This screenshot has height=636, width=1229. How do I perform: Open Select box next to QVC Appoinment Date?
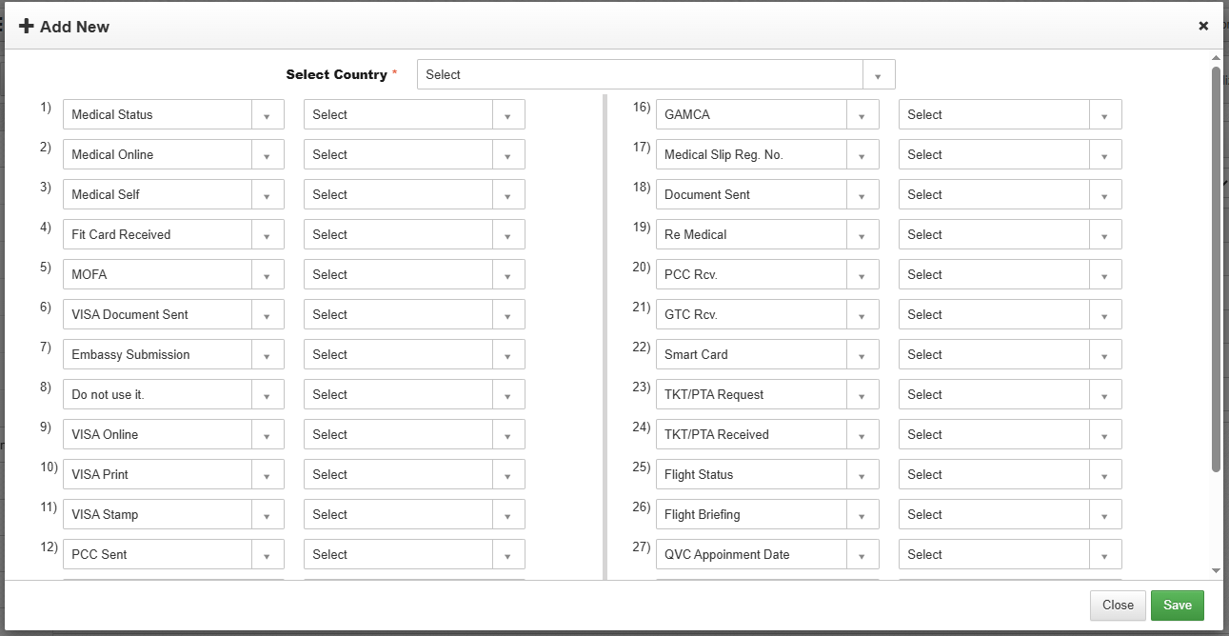[x=1009, y=555]
